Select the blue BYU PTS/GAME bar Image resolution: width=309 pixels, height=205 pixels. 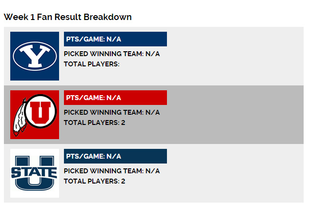pos(115,39)
